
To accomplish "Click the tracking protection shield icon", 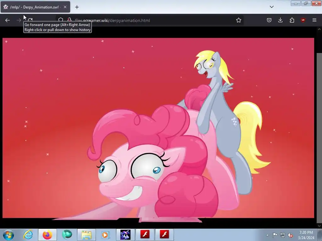I will click(x=61, y=20).
